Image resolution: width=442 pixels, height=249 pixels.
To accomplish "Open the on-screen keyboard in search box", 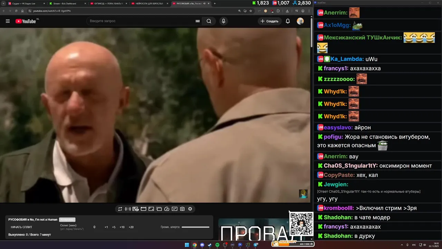I will (x=198, y=21).
